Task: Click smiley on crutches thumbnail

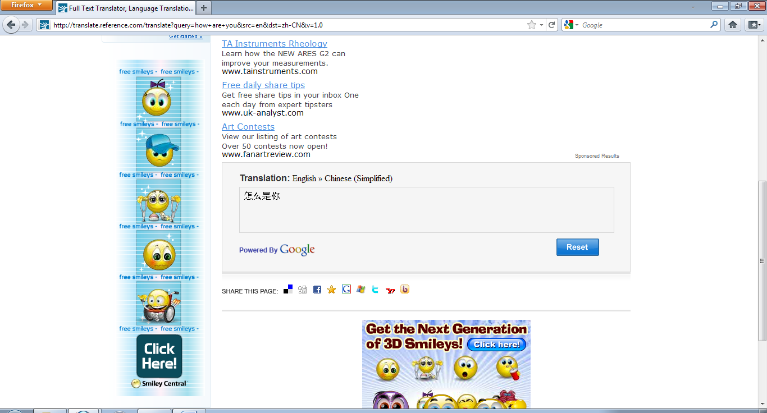Action: [x=159, y=201]
